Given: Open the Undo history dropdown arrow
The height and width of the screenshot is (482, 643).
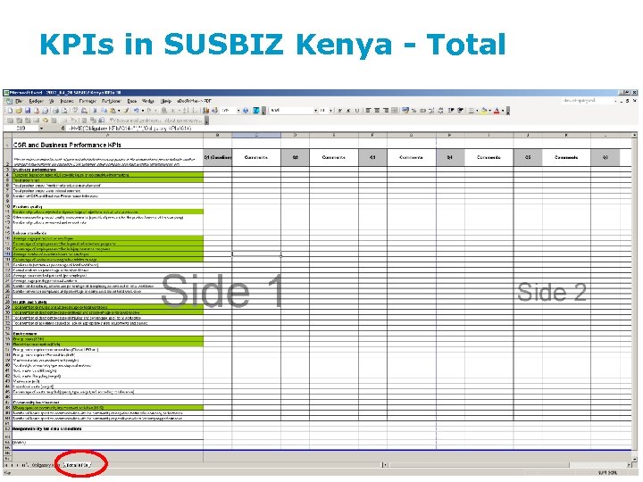Looking at the screenshot, I should point(143,111).
